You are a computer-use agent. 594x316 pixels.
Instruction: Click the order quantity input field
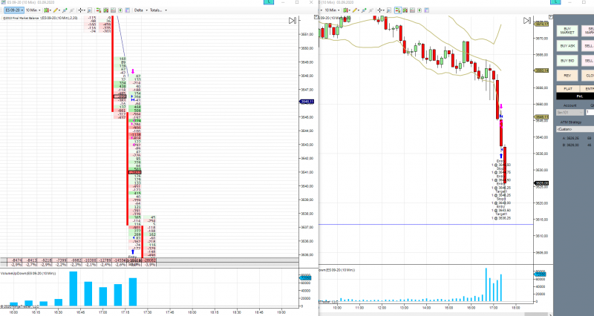(x=590, y=113)
